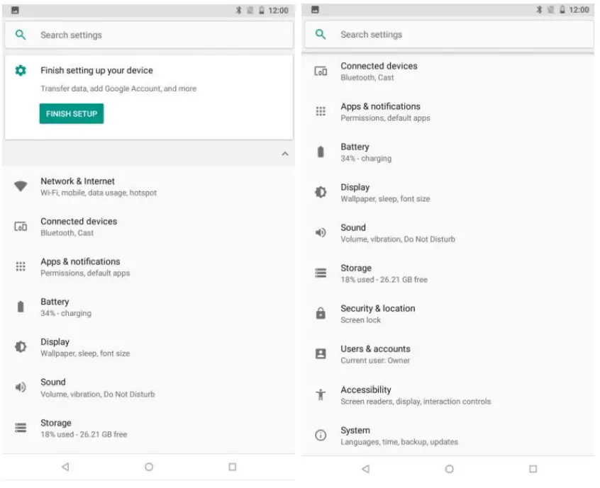Open Users & accounts settings
The height and width of the screenshot is (488, 600).
(448, 354)
